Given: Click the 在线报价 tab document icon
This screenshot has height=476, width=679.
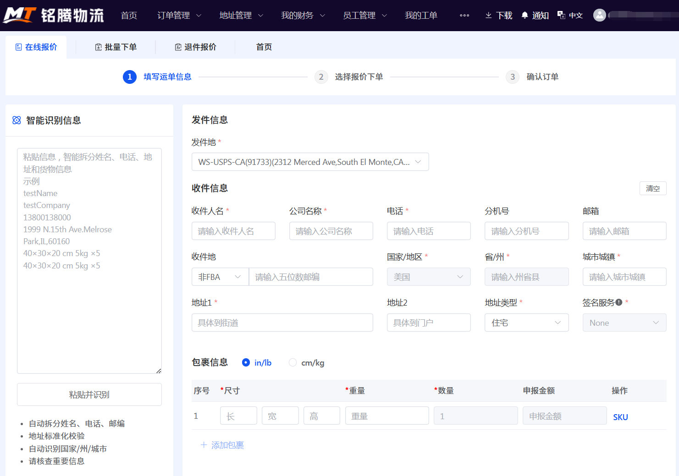Looking at the screenshot, I should (19, 47).
